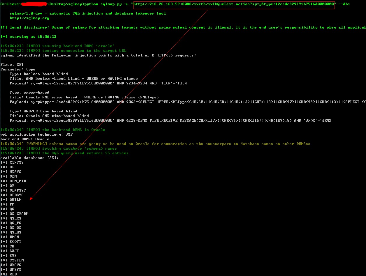
Task: Click the 'http://sqlmap.org' line
Action: (29, 18)
